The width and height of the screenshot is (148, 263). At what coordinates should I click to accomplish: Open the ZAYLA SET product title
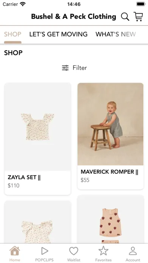point(24,178)
